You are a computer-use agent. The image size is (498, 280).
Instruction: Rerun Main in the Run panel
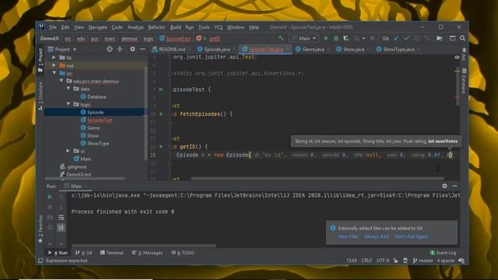tap(50, 197)
